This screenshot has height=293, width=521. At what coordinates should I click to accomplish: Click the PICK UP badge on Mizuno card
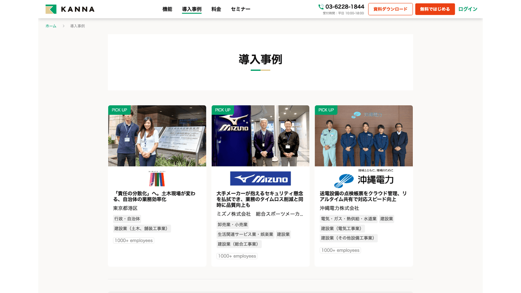coord(223,110)
